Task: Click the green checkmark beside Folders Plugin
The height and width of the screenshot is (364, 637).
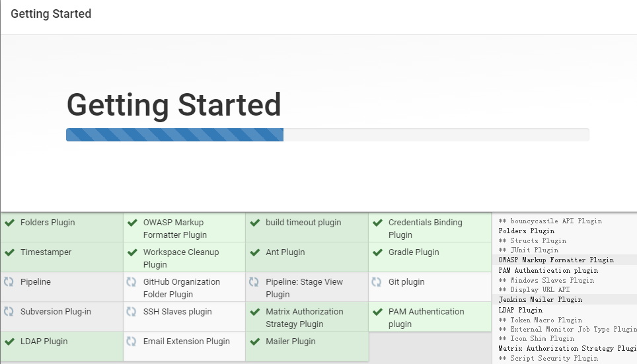Action: coord(10,223)
